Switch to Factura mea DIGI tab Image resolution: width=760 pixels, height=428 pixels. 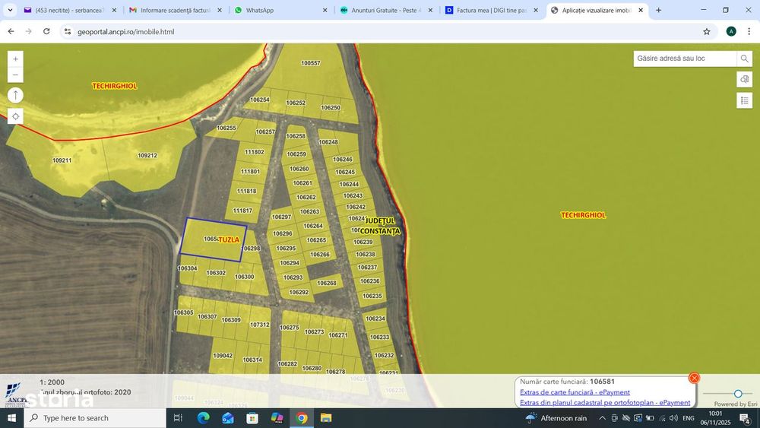492,10
